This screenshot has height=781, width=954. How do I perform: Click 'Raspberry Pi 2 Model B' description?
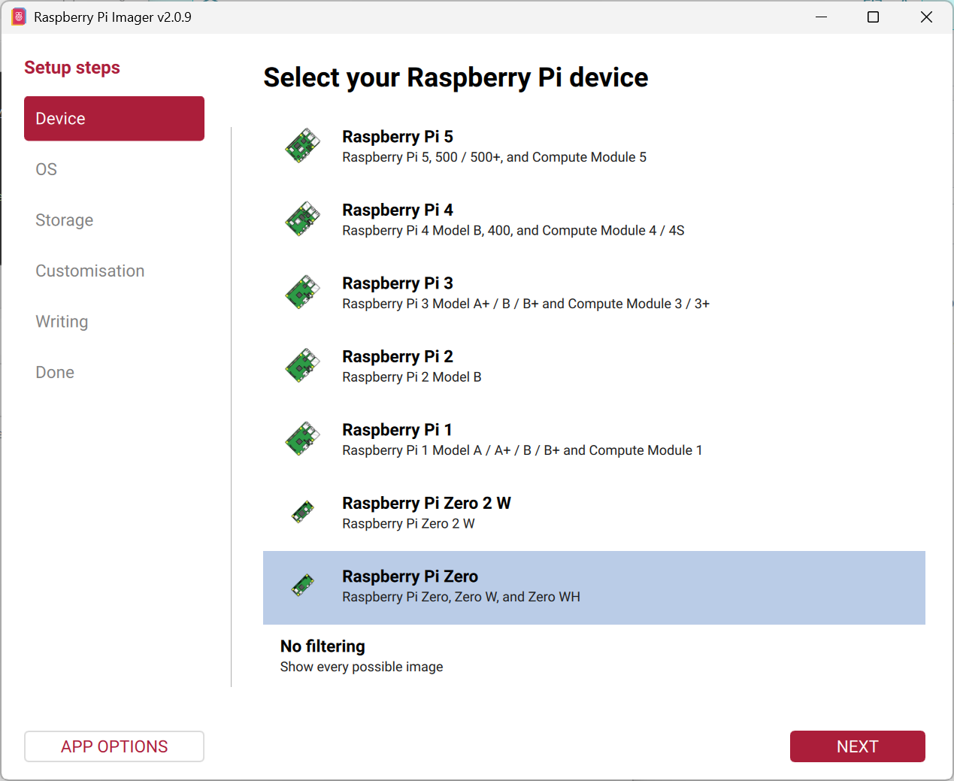(x=412, y=377)
